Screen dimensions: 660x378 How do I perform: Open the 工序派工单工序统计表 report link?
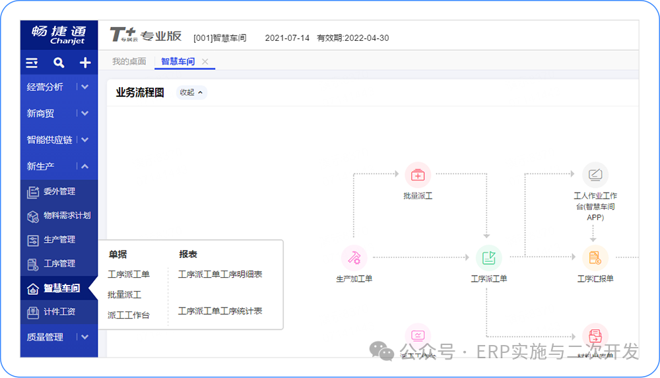tap(220, 311)
